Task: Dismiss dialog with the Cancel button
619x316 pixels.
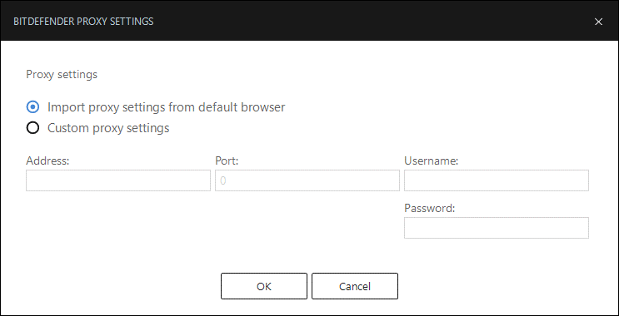Action: [x=355, y=286]
